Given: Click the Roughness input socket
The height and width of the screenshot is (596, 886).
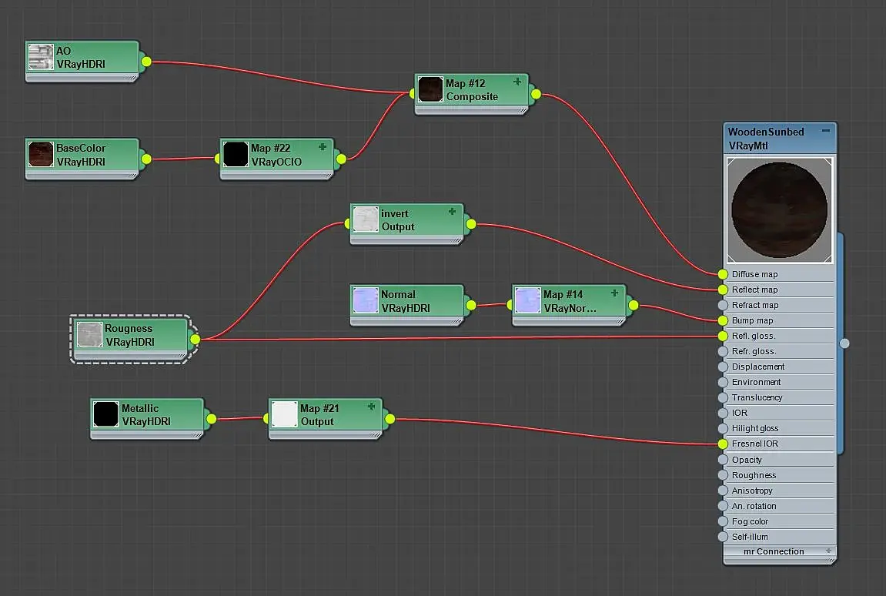Looking at the screenshot, I should coord(723,475).
